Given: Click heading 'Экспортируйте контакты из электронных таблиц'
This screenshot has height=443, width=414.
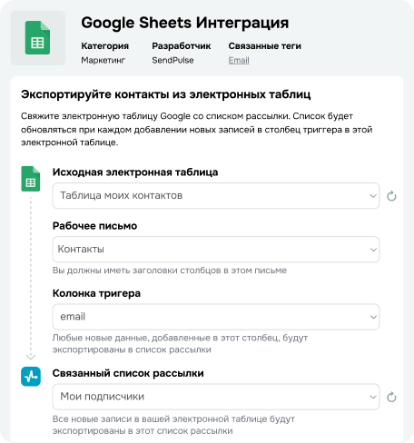Looking at the screenshot, I should point(166,94).
